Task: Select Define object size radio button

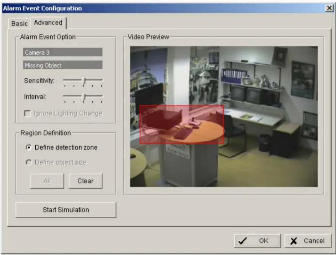Action: (29, 162)
